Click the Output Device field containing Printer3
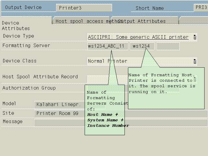Viewport: 208px width, 156px height. point(84,8)
